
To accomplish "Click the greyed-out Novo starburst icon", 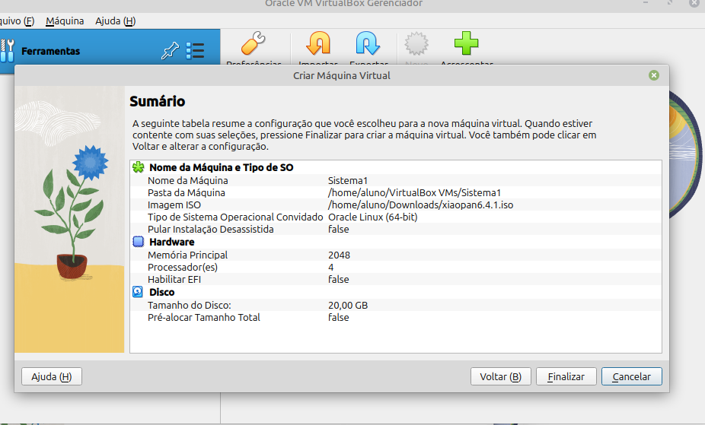I will point(416,44).
